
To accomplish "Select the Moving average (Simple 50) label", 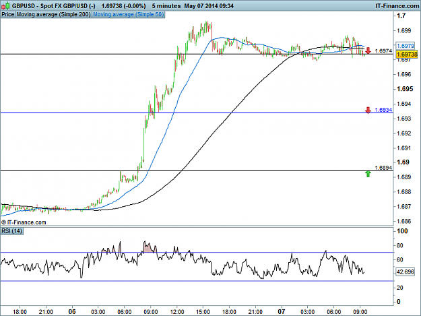I will [x=129, y=15].
